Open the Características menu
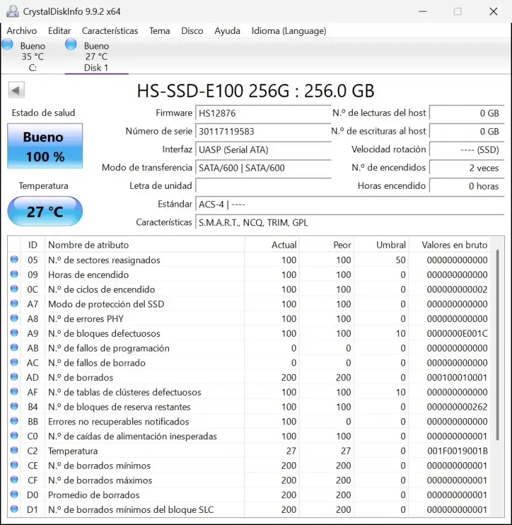Viewport: 512px width, 525px height. coord(110,31)
